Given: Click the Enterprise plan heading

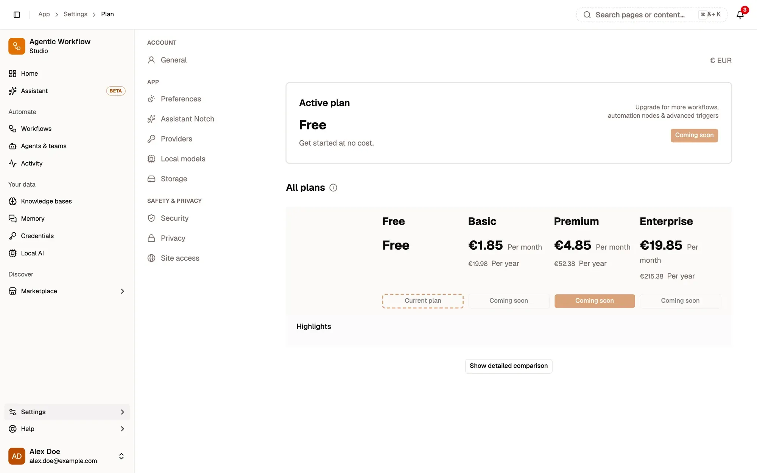Looking at the screenshot, I should tap(666, 221).
